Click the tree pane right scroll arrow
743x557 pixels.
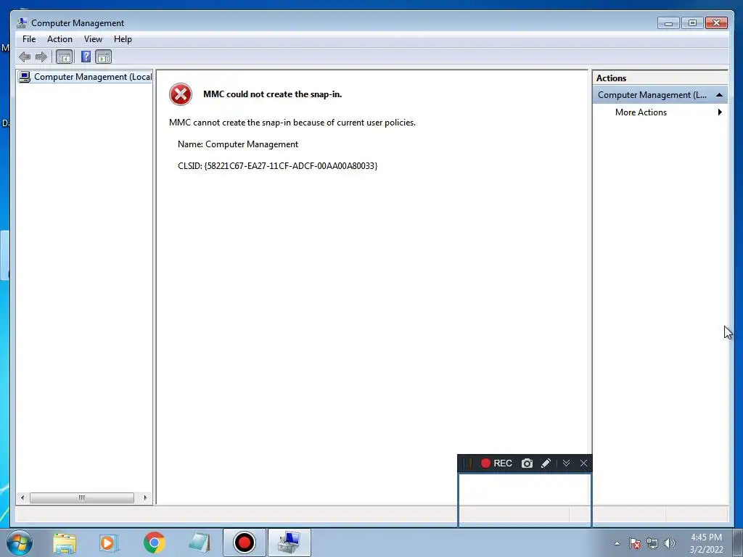(x=145, y=498)
